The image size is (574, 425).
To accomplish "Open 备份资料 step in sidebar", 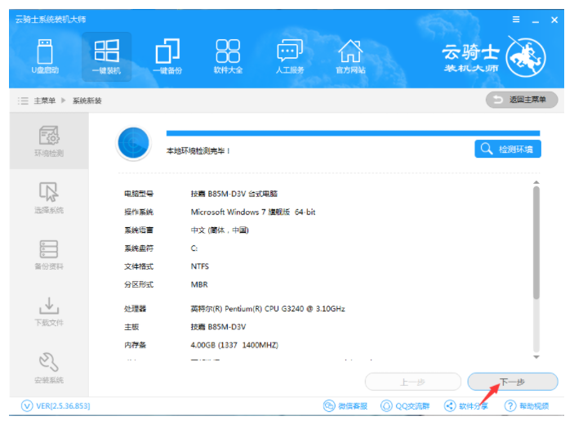I will pos(49,255).
